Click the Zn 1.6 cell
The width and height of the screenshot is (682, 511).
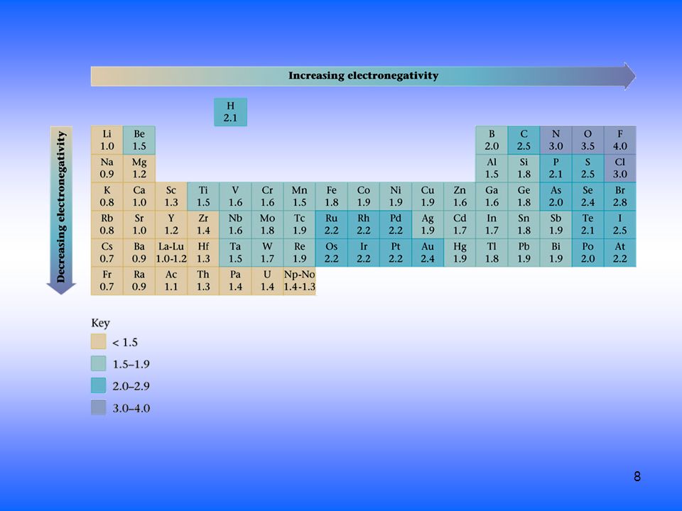pos(460,197)
